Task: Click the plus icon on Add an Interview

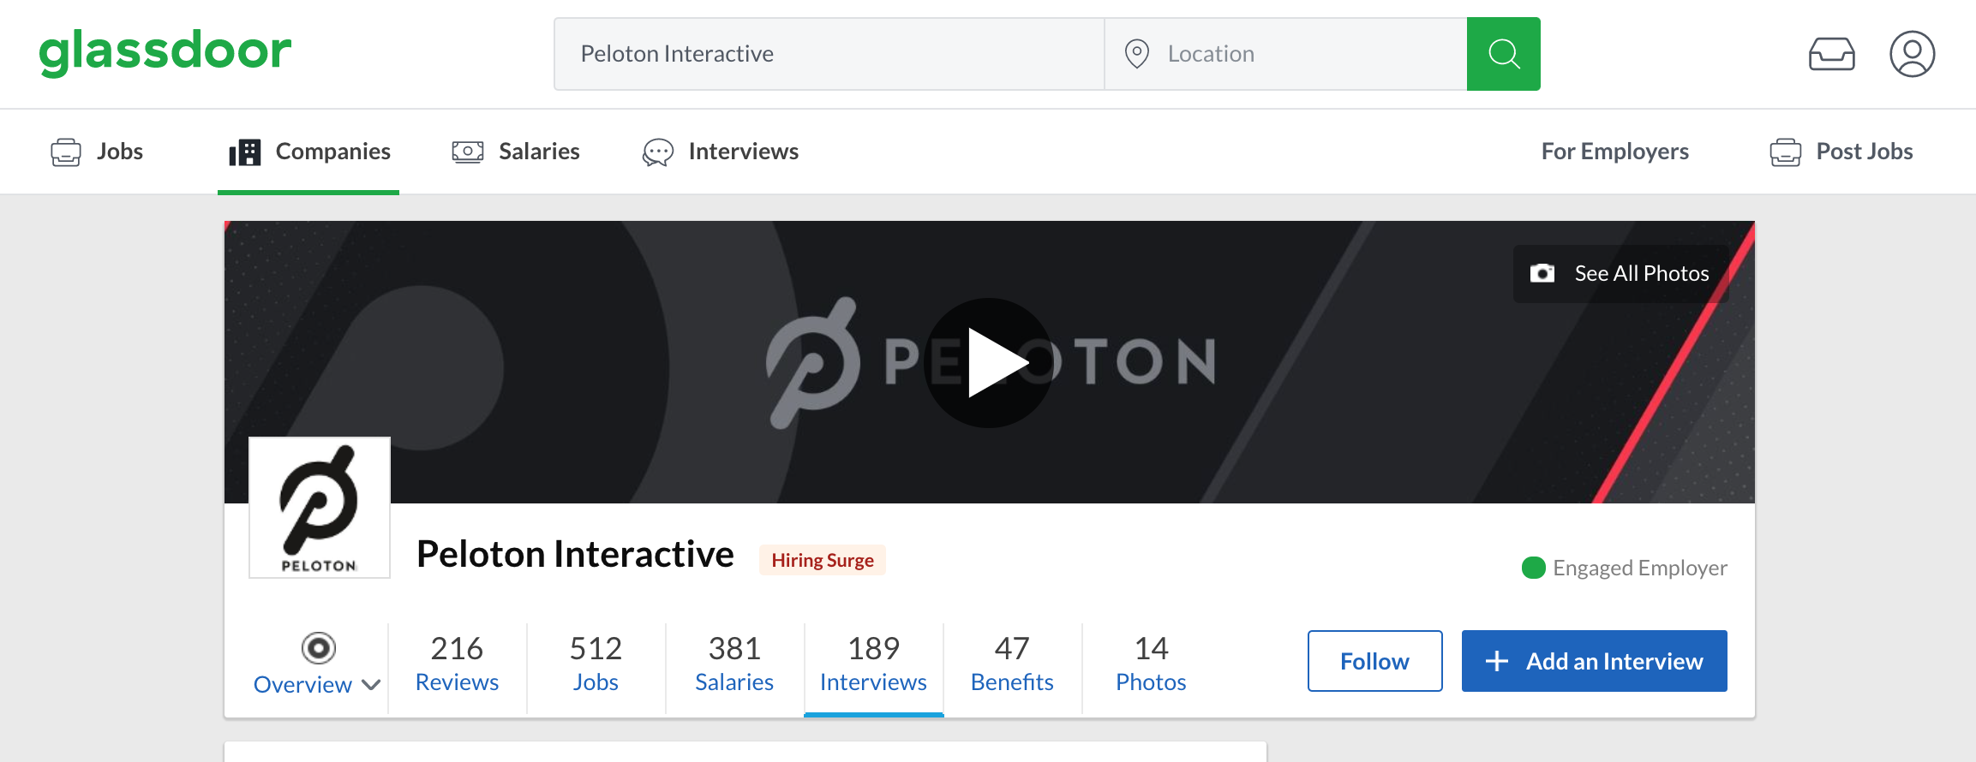Action: (x=1496, y=661)
